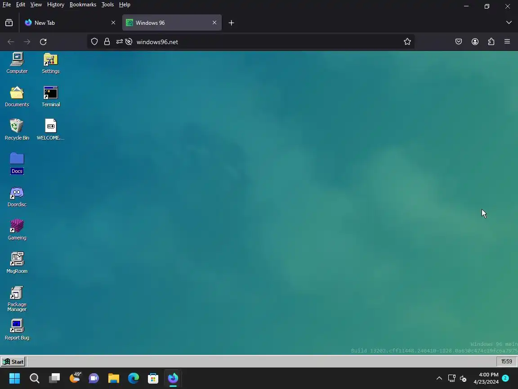Launch the Terminal shortcut
Image resolution: width=518 pixels, height=389 pixels.
(x=50, y=96)
